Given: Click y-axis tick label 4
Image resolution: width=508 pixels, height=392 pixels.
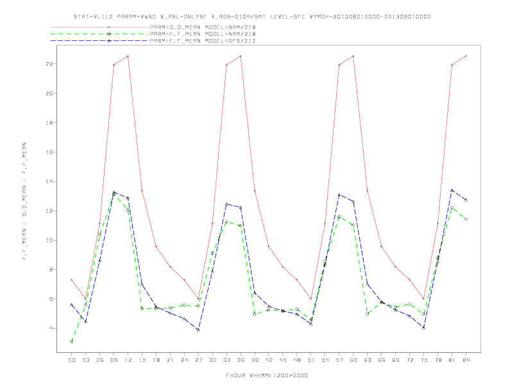Looking at the screenshot, I should pos(51,329).
